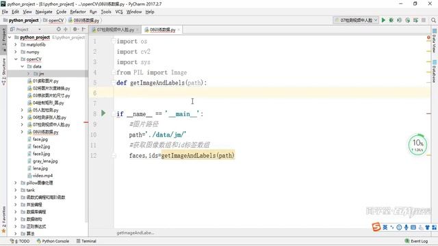Expand the matplotlib folder

point(16,44)
